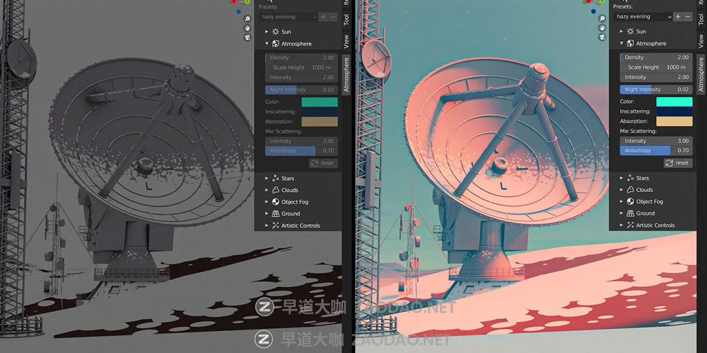Click the circular arrows icon on reset button
The image size is (707, 353).
coord(315,163)
